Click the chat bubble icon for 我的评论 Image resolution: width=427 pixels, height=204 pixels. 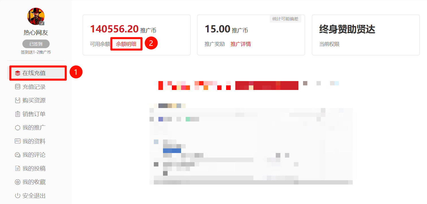[18, 155]
